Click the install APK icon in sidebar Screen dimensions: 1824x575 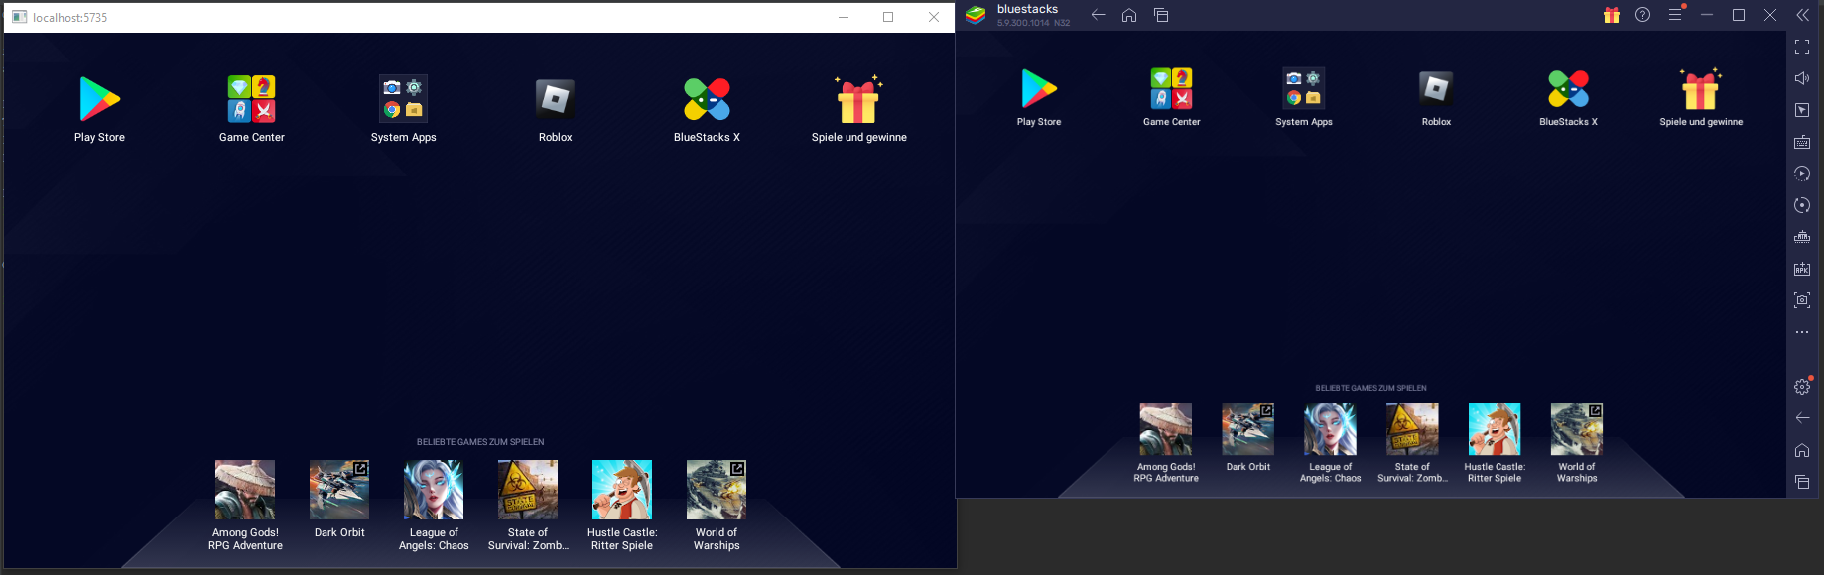pos(1802,269)
